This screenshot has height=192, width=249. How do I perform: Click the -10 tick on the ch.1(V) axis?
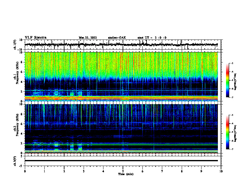pos(20,50)
